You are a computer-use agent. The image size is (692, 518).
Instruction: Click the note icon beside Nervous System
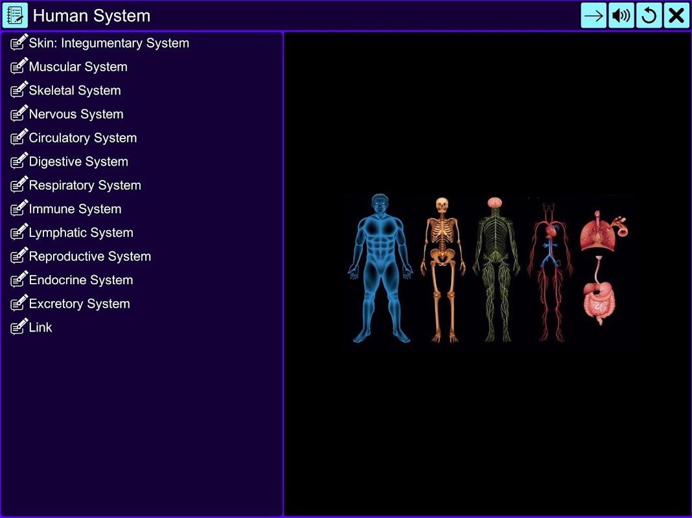[19, 113]
